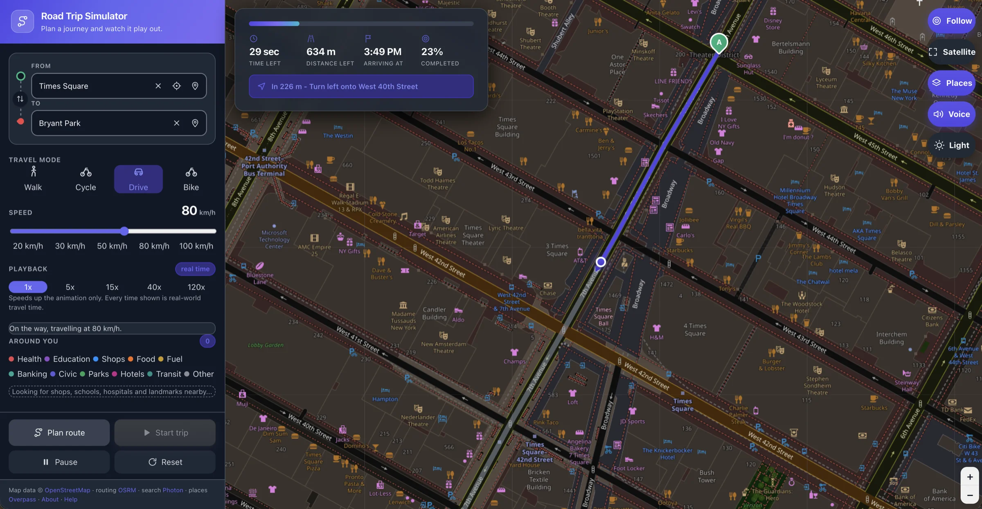Toggle Voice guidance
982x509 pixels.
click(x=952, y=114)
